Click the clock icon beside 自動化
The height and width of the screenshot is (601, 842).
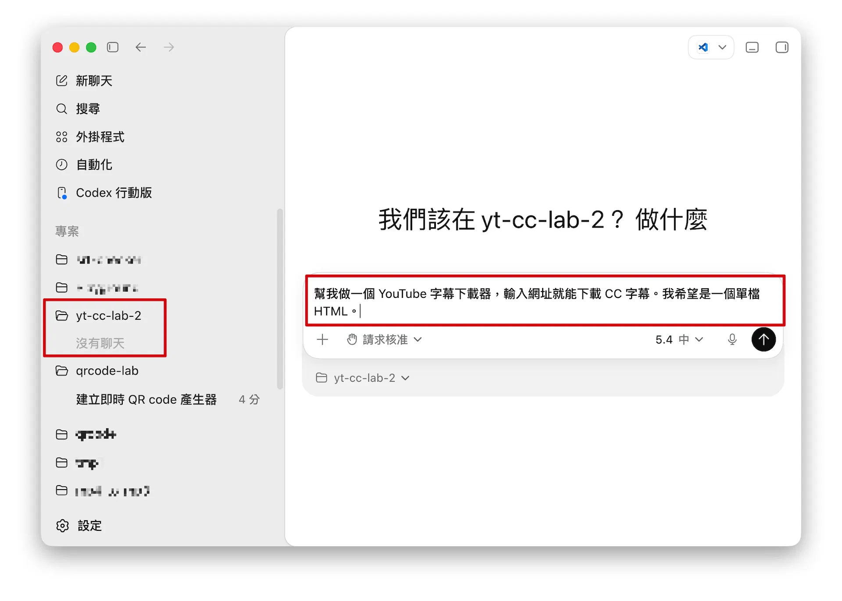click(x=62, y=165)
